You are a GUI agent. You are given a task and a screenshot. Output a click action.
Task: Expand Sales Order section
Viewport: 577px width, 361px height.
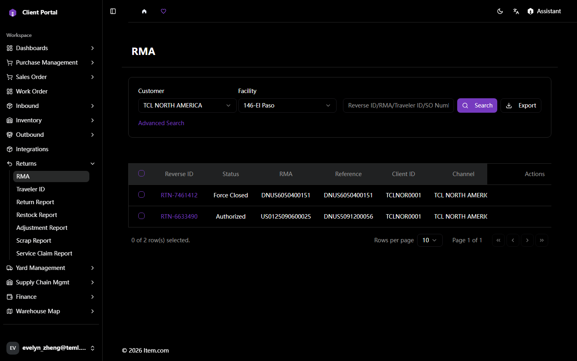coord(51,77)
